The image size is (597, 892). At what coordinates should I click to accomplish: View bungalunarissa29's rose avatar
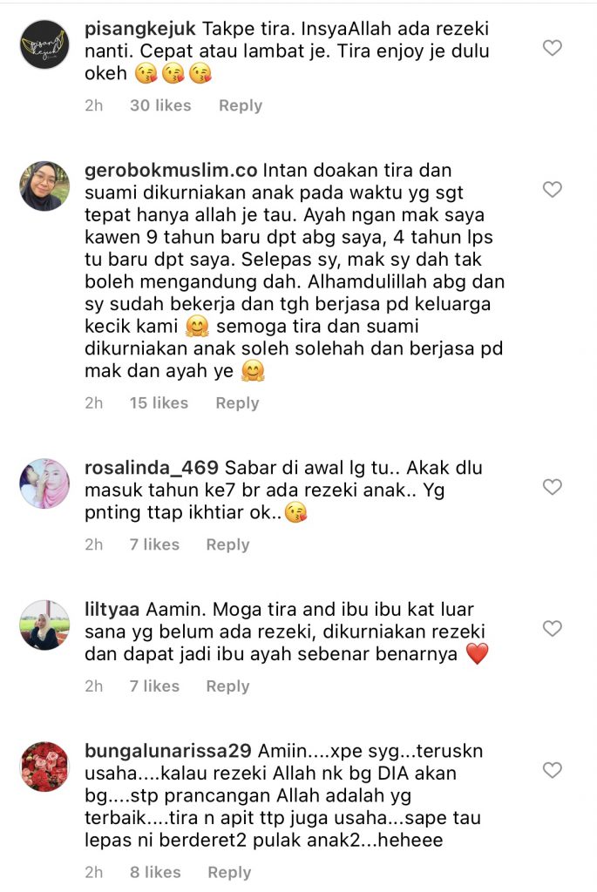tap(44, 767)
